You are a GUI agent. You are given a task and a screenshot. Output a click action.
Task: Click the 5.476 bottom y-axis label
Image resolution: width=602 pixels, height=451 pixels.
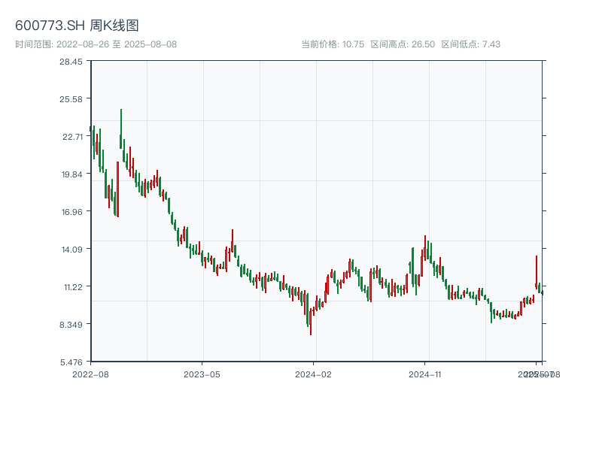72,362
